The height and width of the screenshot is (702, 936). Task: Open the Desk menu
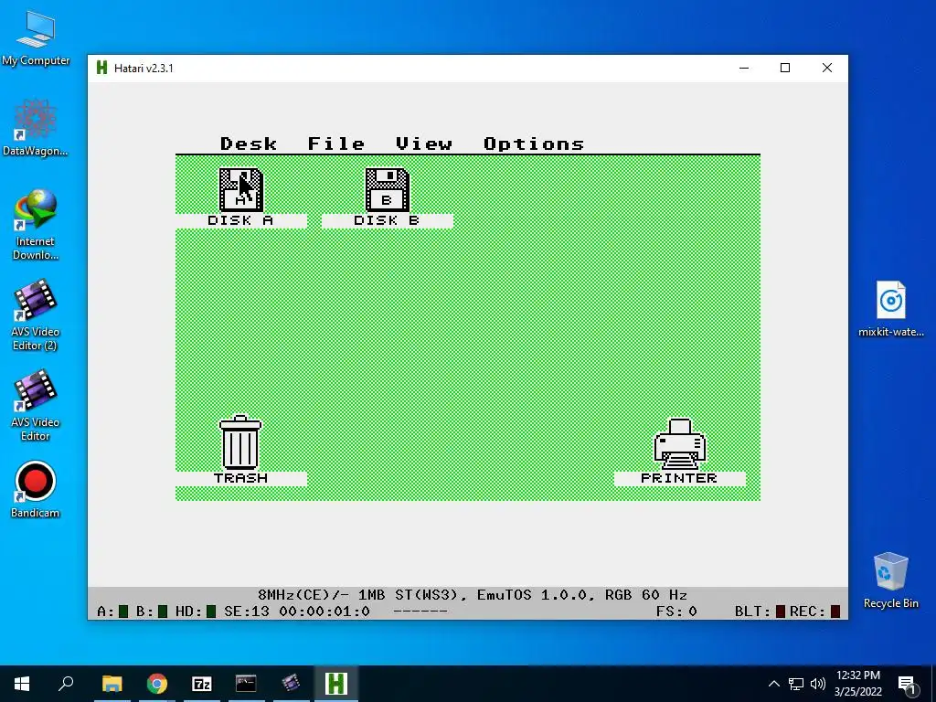249,144
